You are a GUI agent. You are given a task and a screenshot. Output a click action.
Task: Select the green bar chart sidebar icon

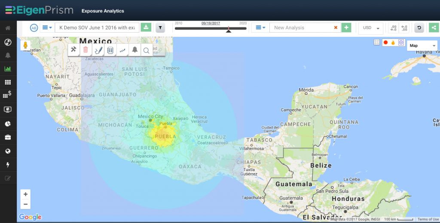coord(8,69)
